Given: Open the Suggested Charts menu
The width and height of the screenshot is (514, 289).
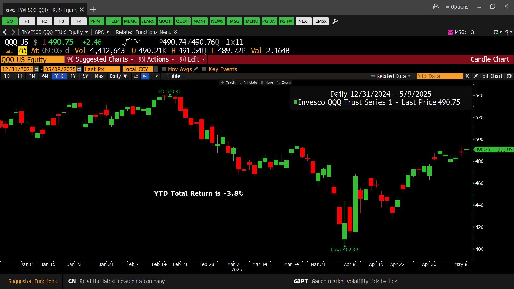Looking at the screenshot, I should [101, 59].
